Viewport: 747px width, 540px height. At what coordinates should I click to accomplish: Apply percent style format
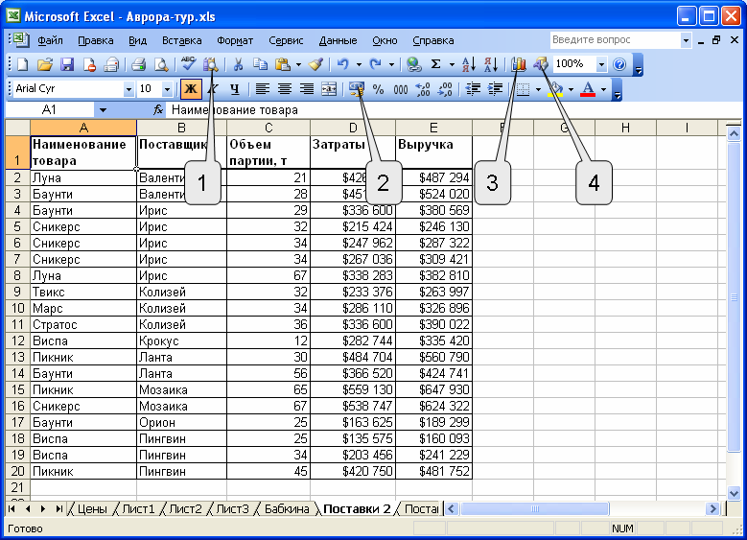coord(378,89)
